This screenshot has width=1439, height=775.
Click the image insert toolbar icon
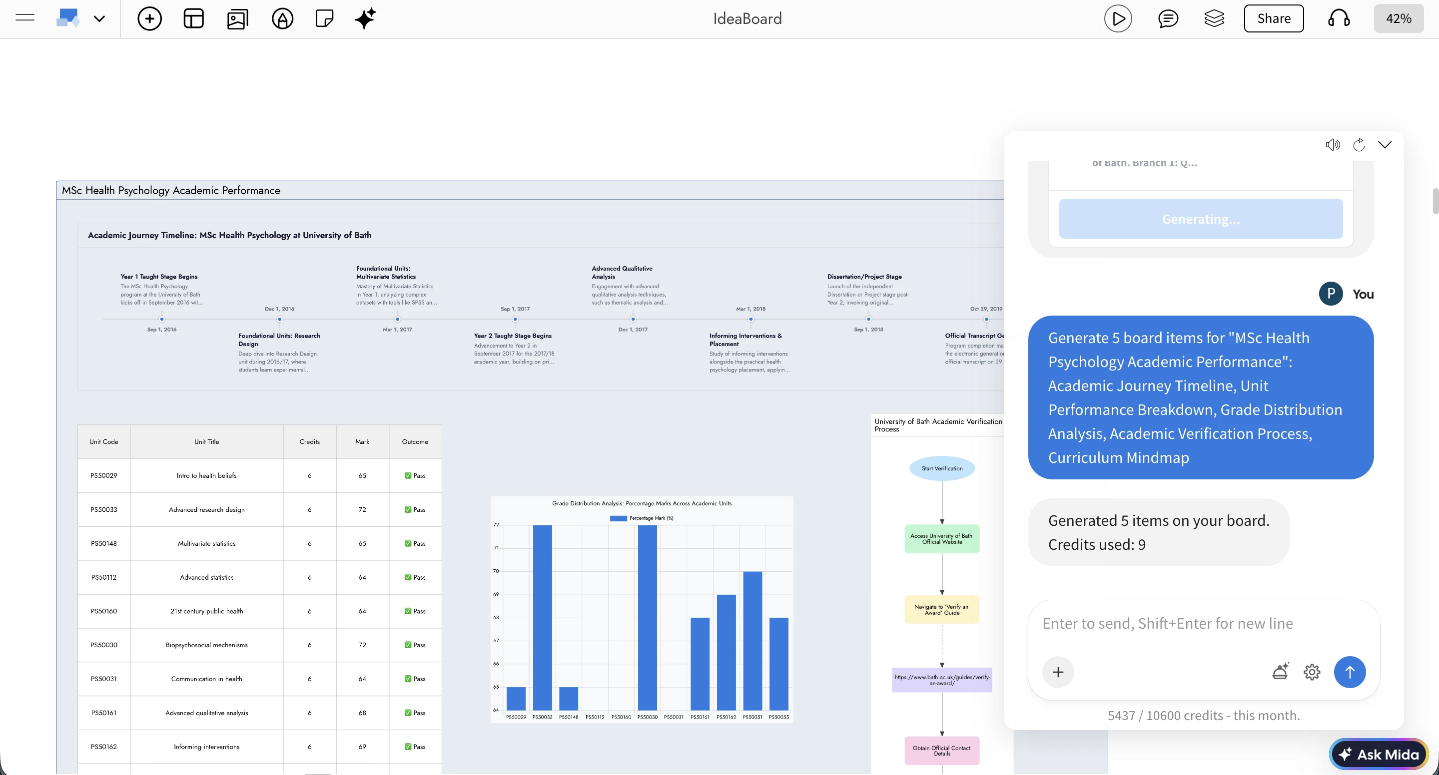click(x=237, y=18)
